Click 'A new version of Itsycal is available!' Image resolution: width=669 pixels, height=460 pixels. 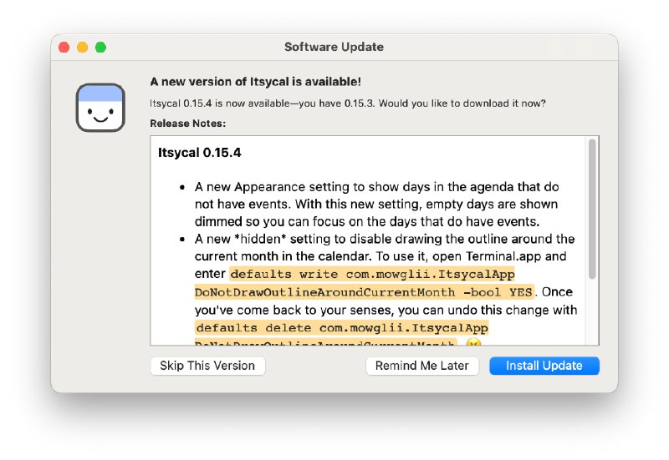pos(256,81)
